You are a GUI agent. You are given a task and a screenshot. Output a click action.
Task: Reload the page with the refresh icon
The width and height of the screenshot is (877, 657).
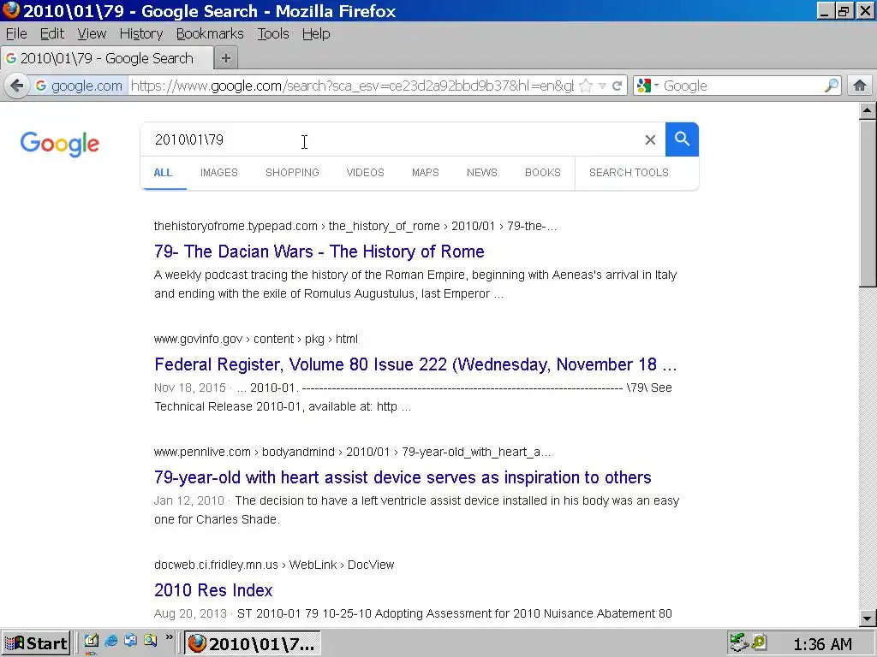tap(617, 86)
